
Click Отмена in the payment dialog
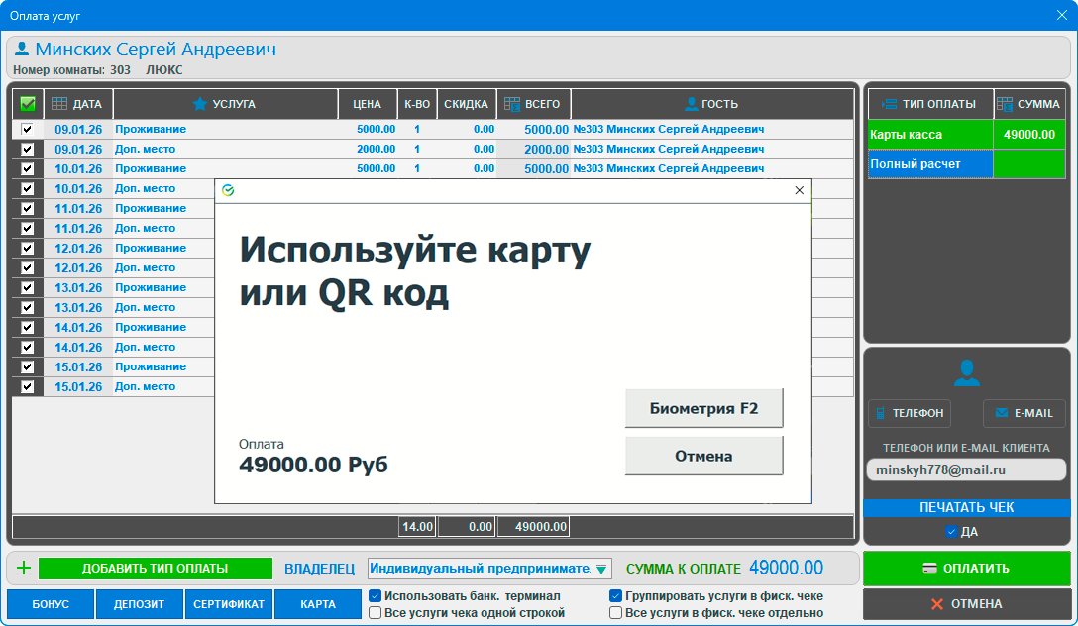tap(704, 456)
